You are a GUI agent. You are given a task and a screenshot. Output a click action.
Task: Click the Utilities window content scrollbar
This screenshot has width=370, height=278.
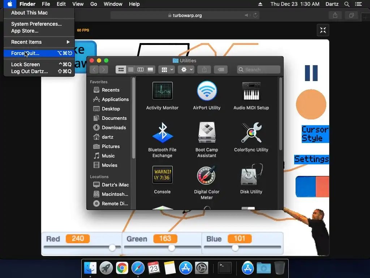tap(280, 114)
